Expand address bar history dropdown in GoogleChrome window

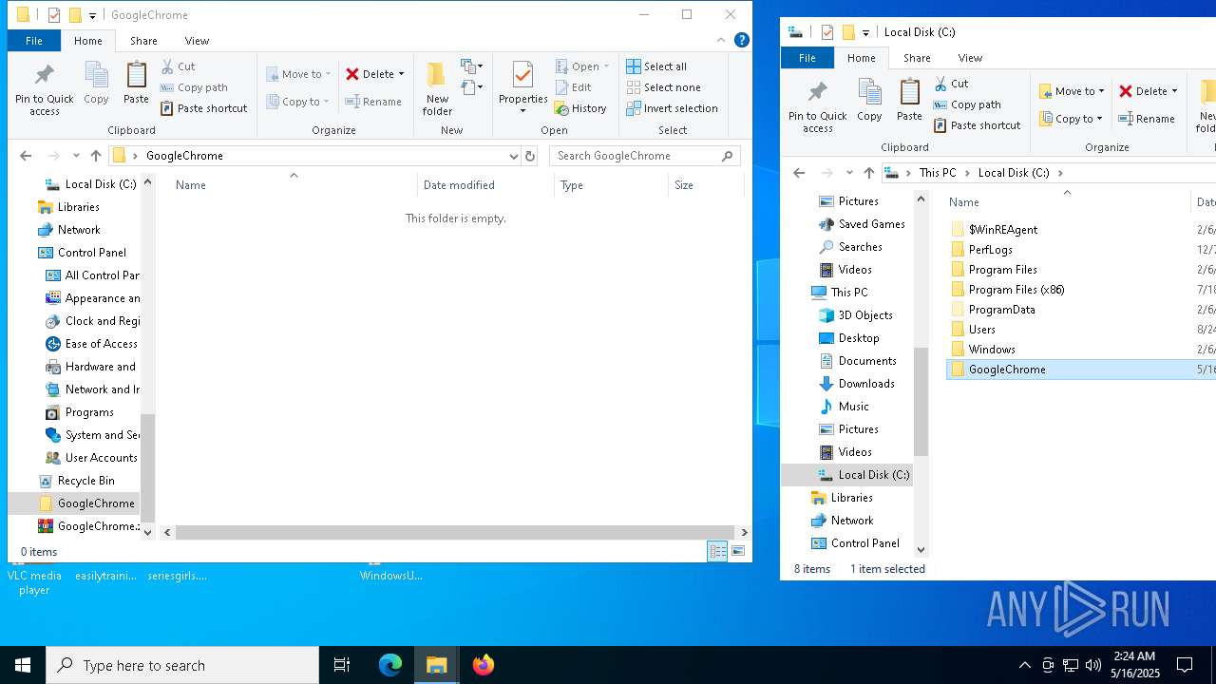(x=514, y=156)
